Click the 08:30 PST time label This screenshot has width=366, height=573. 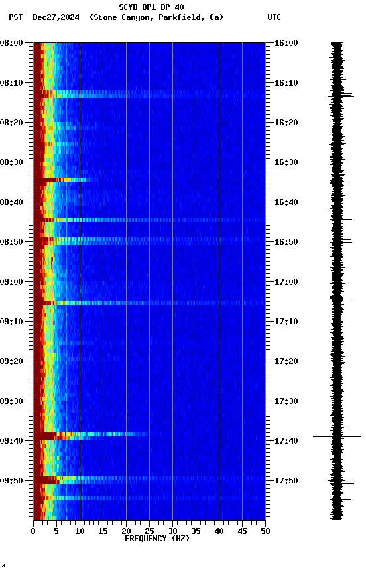click(x=11, y=162)
